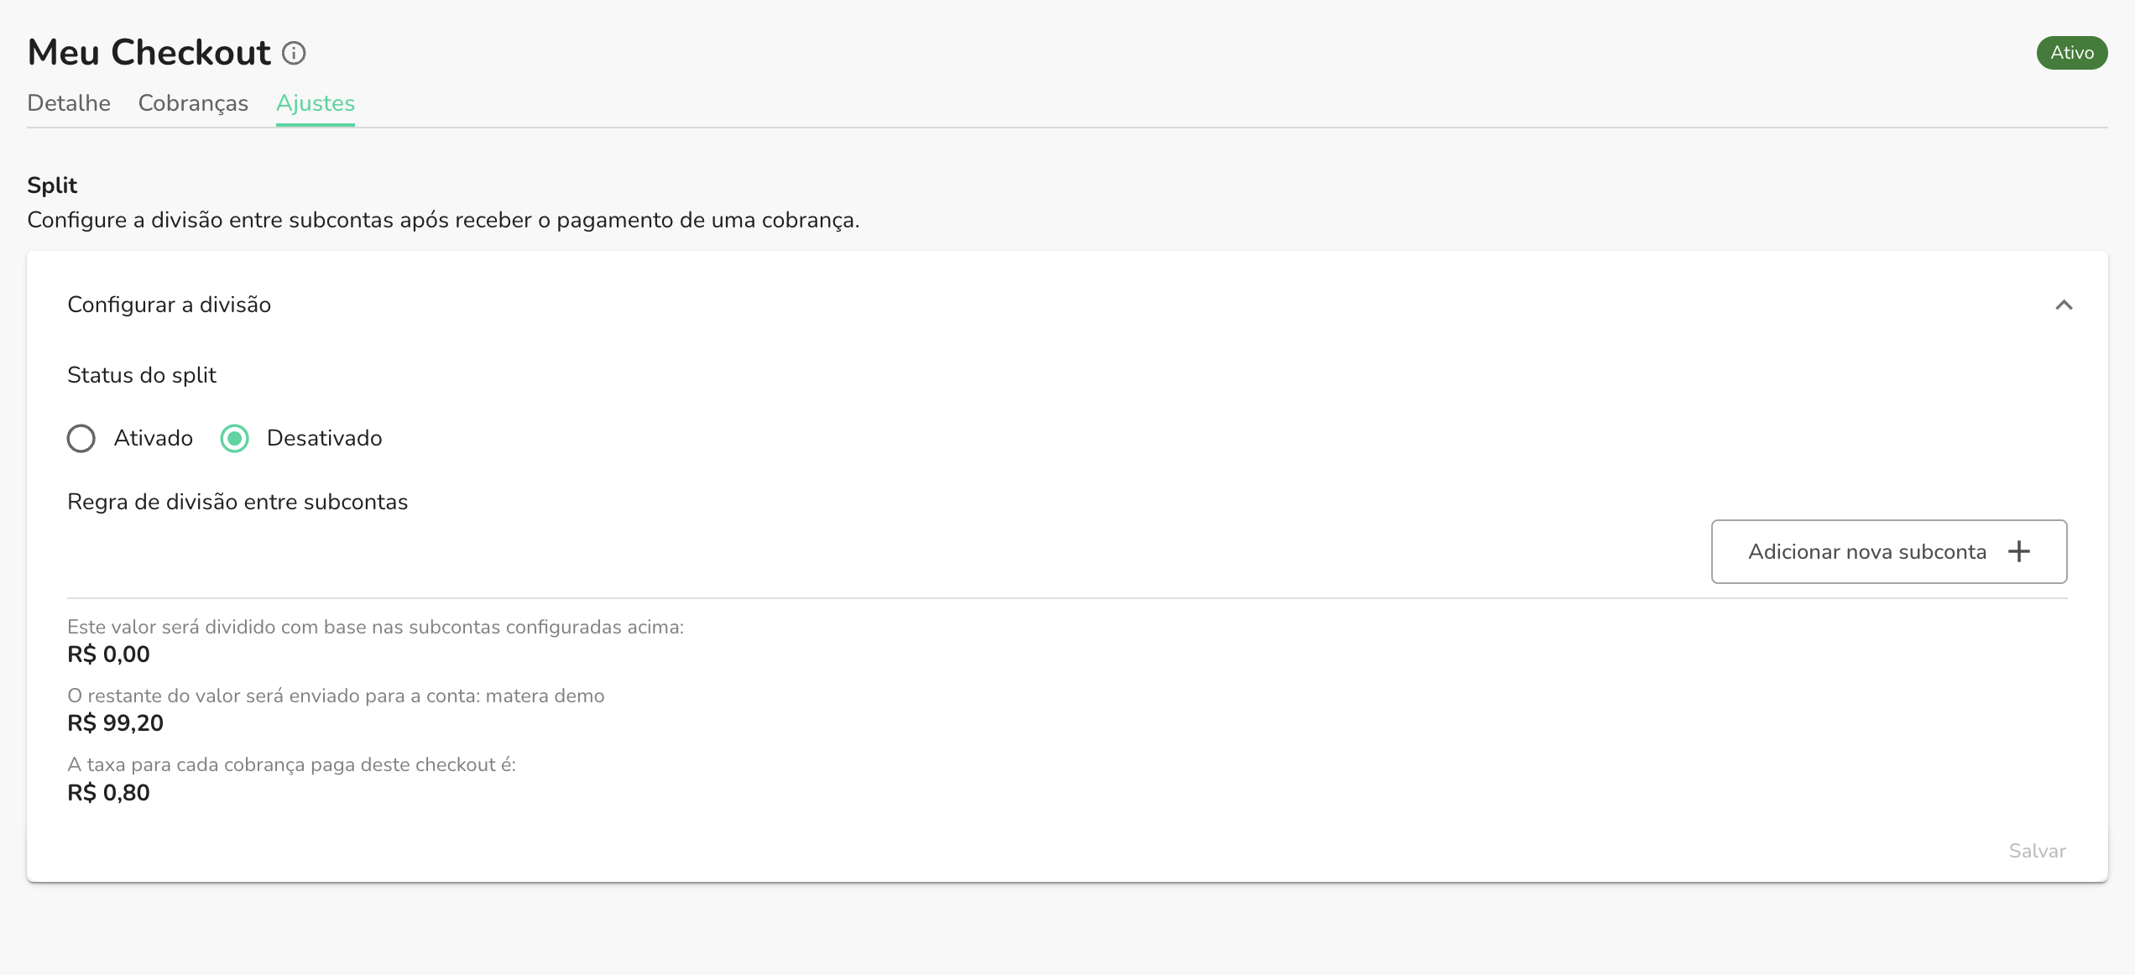Viewport: 2135px width, 975px height.
Task: Switch to the Detalhe tab
Action: click(69, 102)
